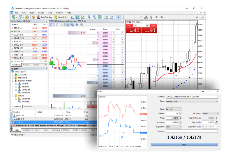
Task: Select line chart display icon
Action: (83, 17)
